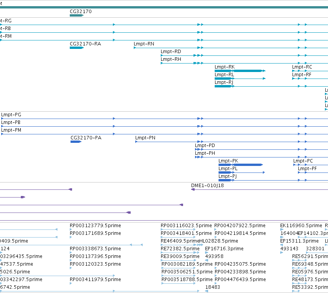Click EST RE46409.5prime label

pos(180,241)
